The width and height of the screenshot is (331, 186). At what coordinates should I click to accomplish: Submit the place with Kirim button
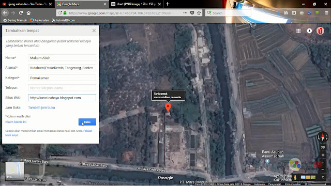(87, 122)
